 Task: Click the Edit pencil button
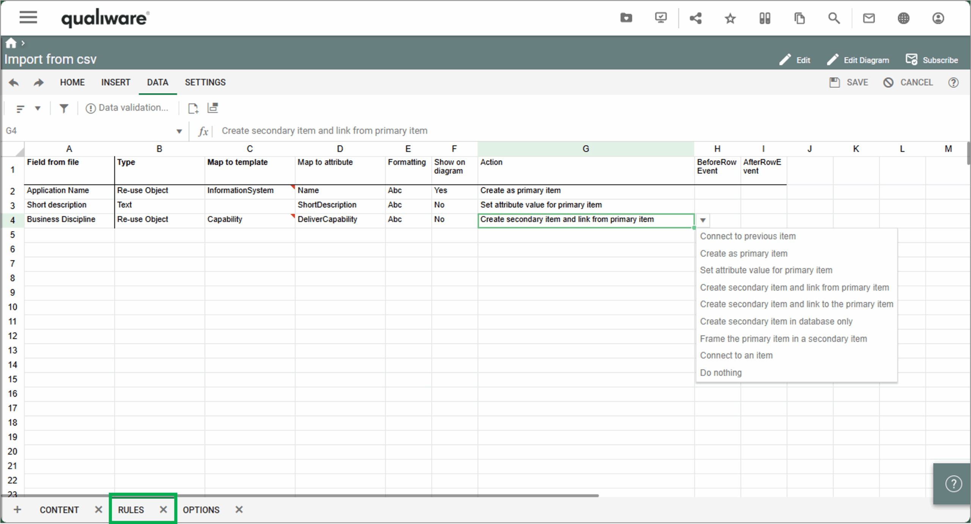(x=795, y=60)
